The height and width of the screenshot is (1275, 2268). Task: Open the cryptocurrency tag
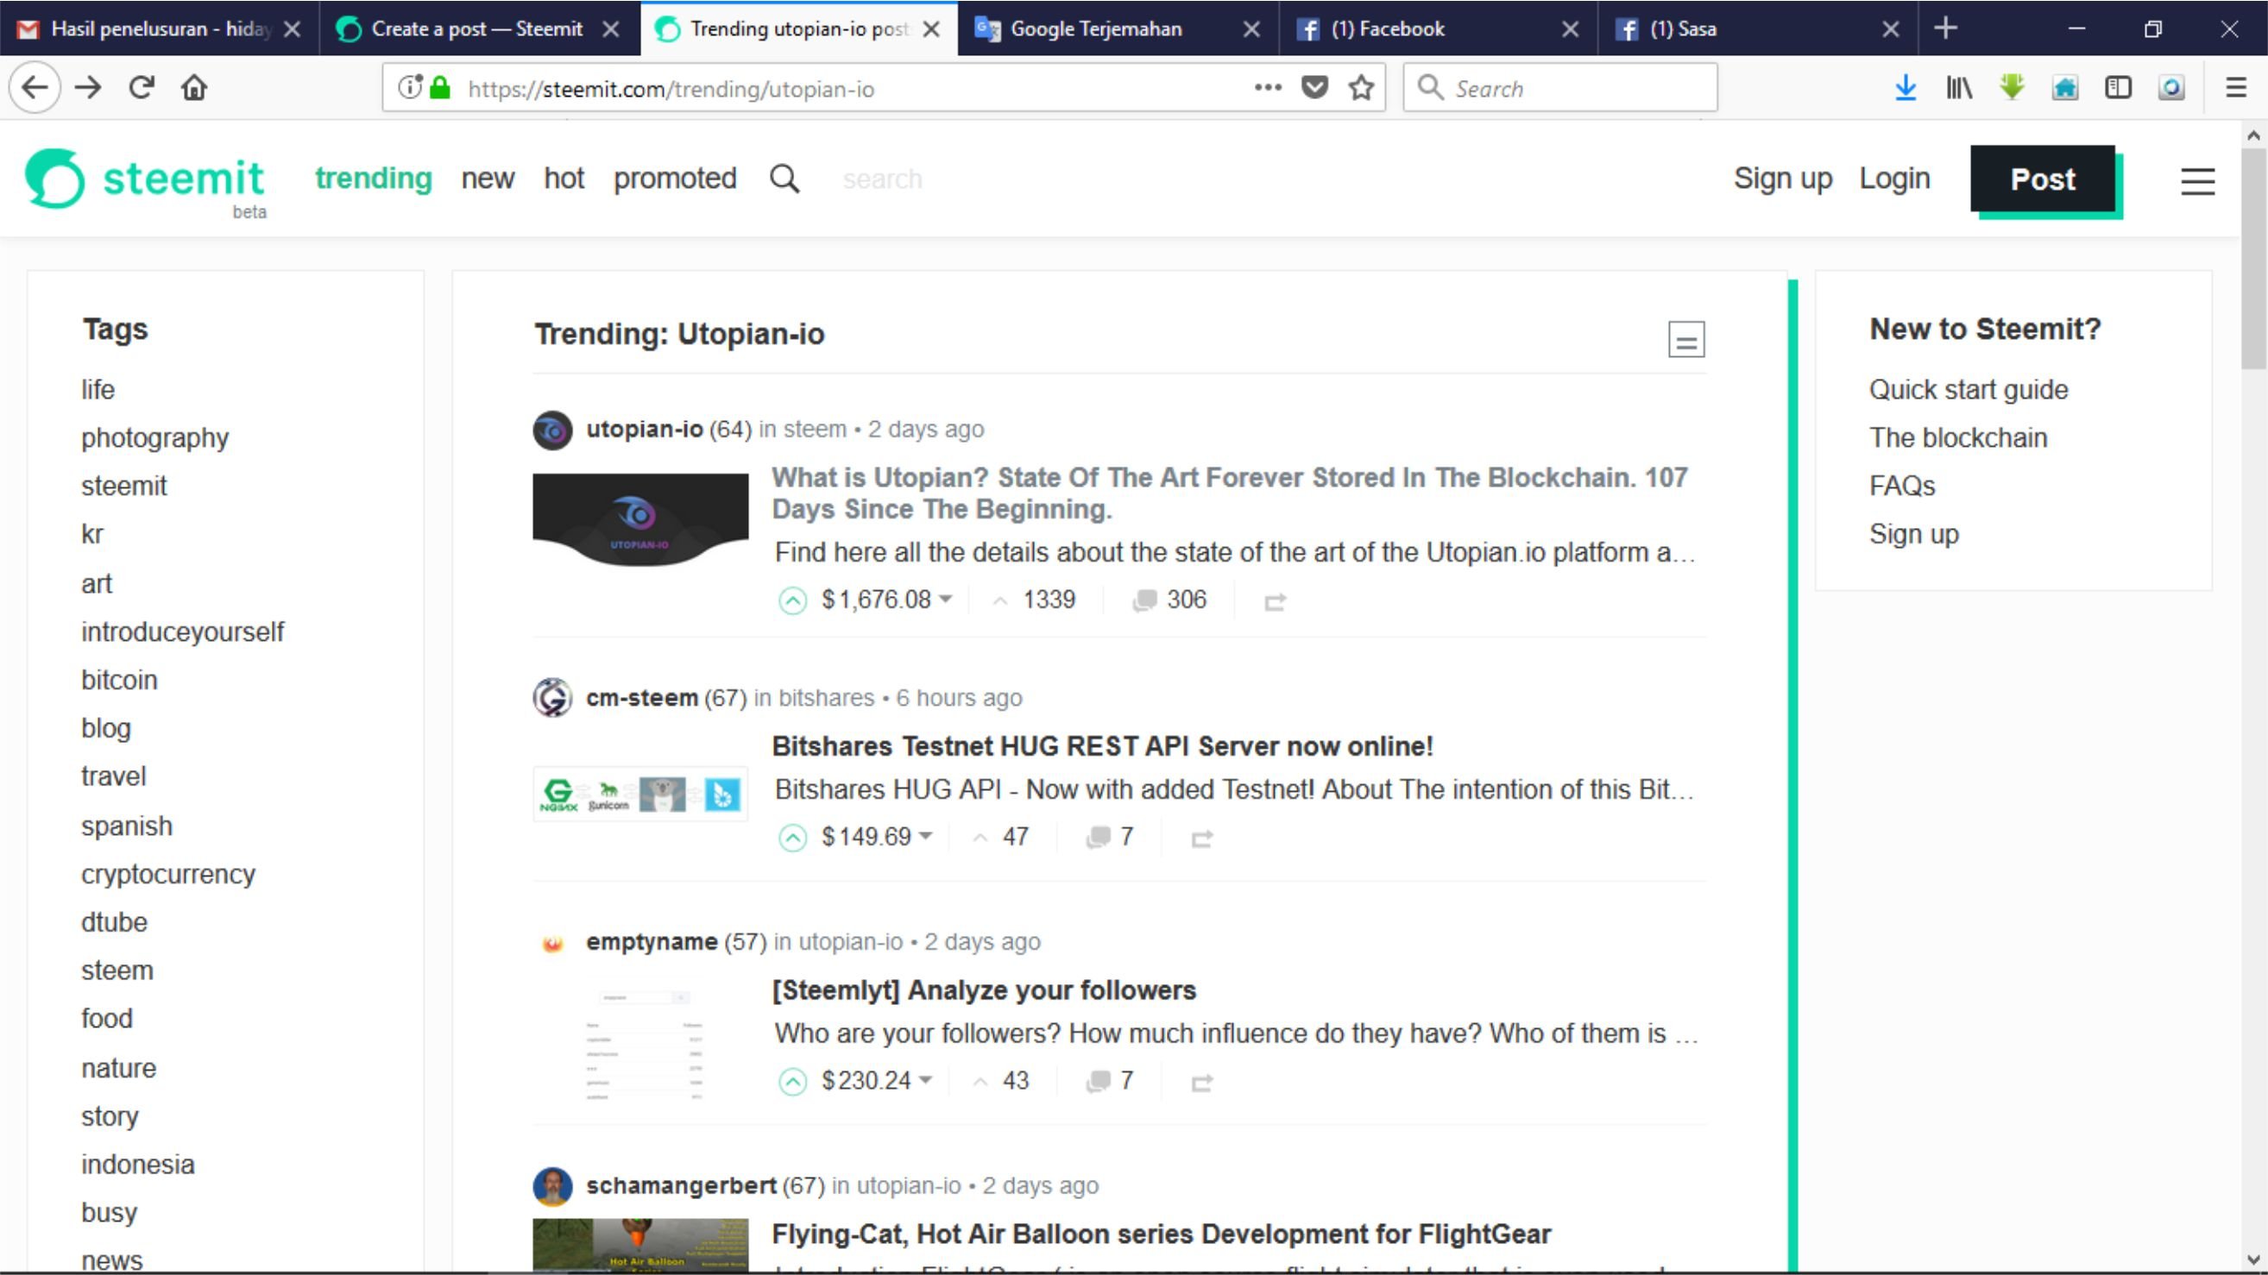click(x=168, y=875)
